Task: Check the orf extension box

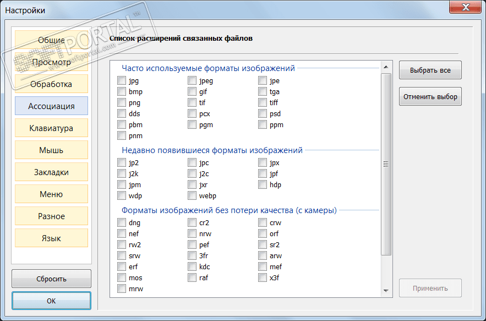Action: click(262, 233)
